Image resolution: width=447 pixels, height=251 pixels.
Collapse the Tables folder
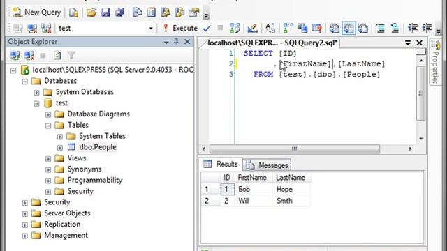tap(48, 125)
